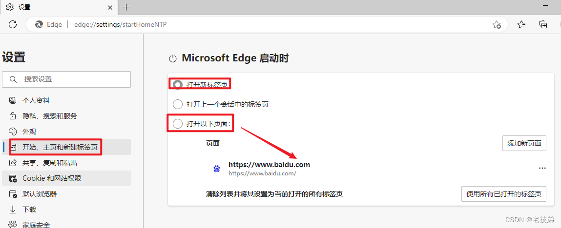Click the 家庭安全 icon
This screenshot has width=561, height=228.
(x=13, y=225)
